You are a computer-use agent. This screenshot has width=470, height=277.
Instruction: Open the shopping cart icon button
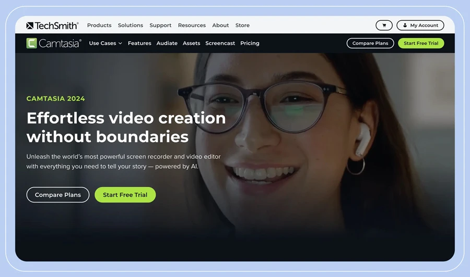point(384,26)
